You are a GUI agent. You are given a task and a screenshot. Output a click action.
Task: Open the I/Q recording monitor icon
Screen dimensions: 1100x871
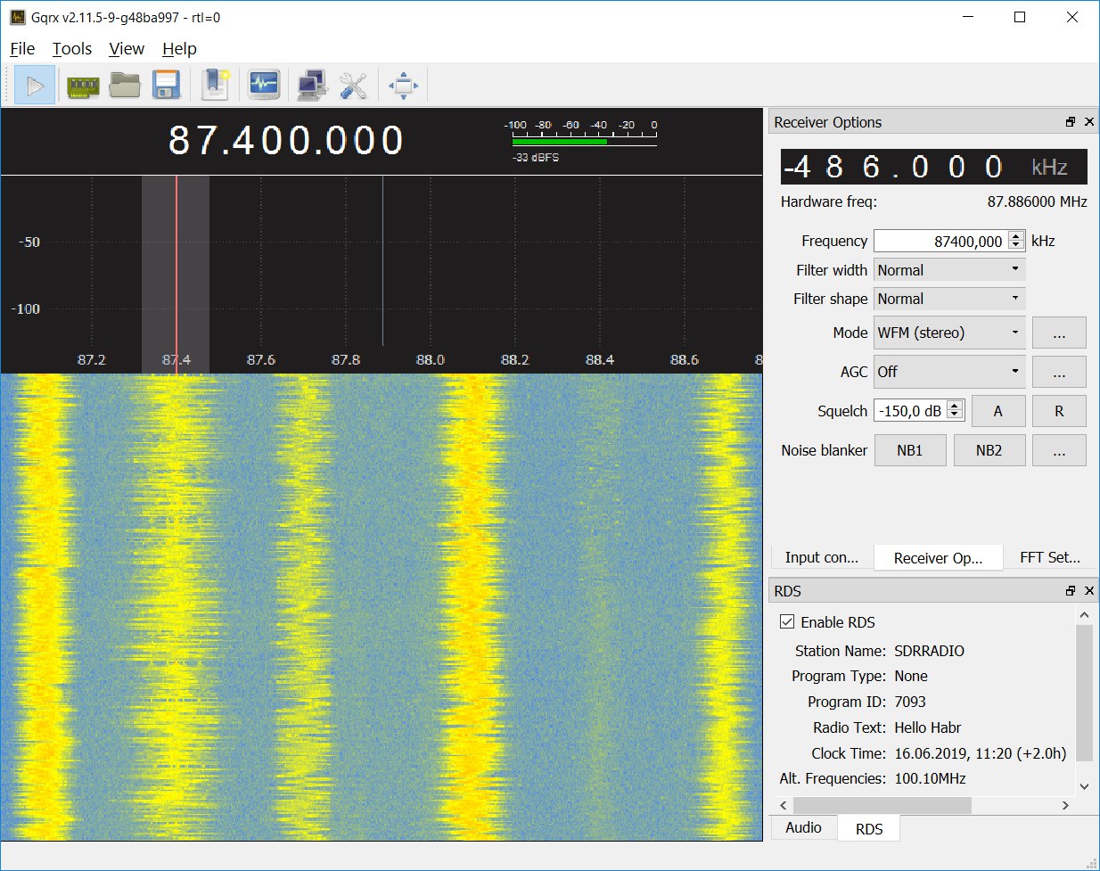coord(264,86)
